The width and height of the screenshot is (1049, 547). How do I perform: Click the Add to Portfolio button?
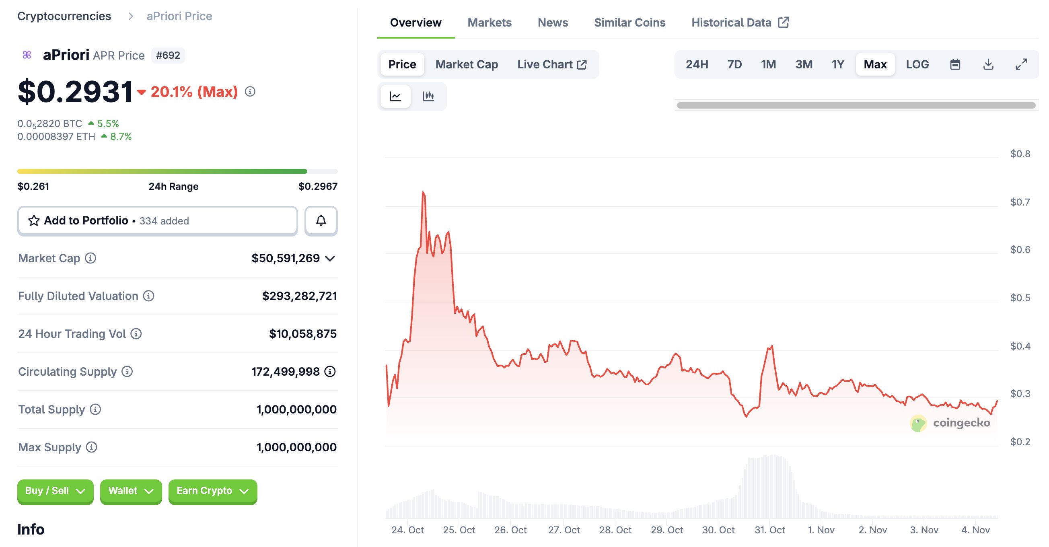tap(157, 221)
